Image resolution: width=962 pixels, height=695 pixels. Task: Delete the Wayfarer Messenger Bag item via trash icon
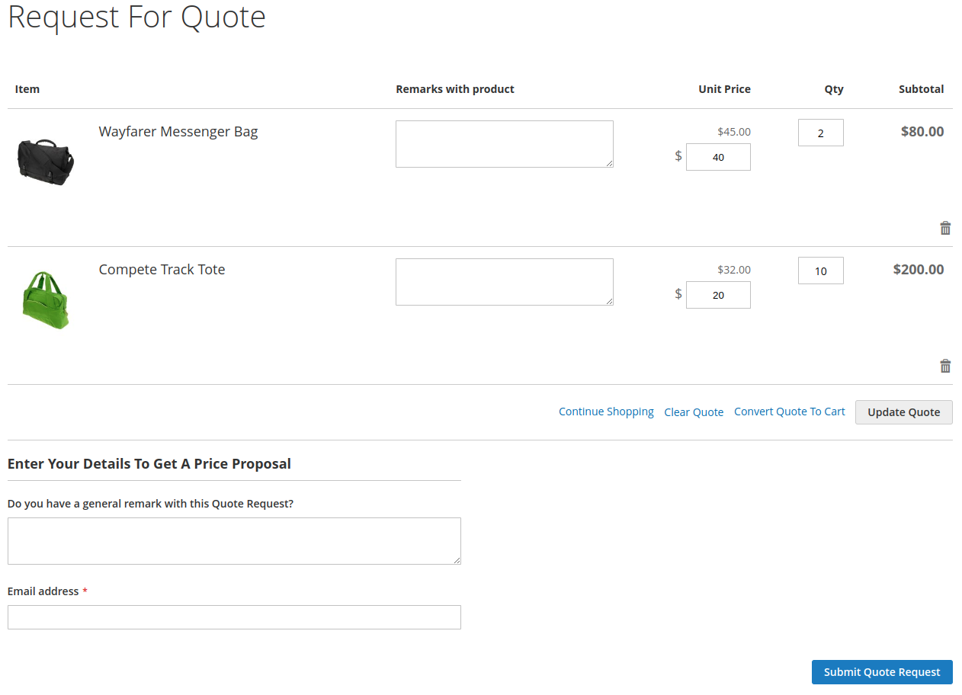pyautogui.click(x=945, y=228)
